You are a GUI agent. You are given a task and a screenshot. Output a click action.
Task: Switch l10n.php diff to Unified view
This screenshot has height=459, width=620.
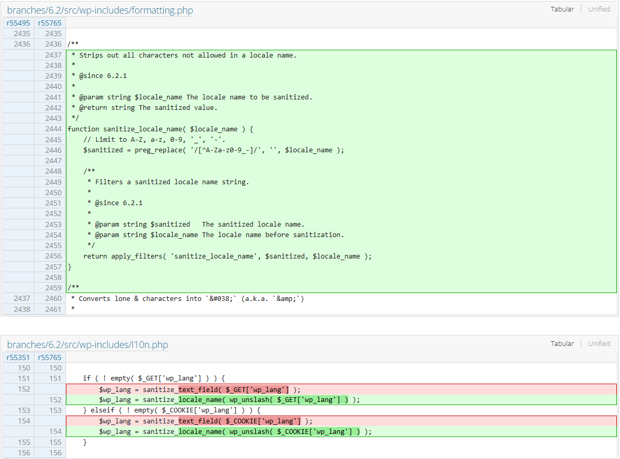pos(599,343)
